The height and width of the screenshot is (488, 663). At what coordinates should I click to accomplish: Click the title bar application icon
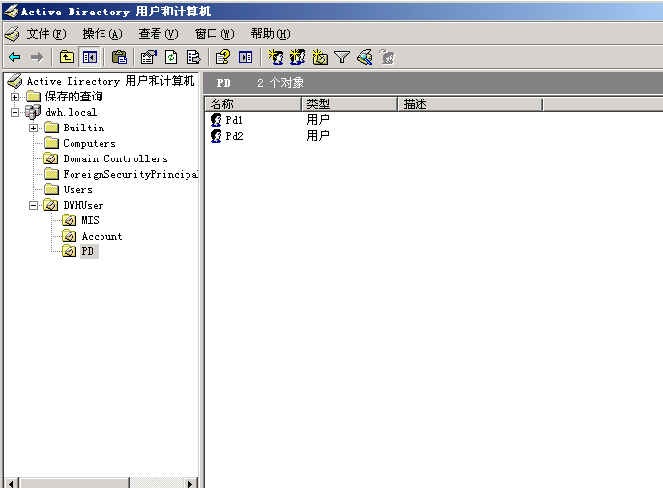12,12
